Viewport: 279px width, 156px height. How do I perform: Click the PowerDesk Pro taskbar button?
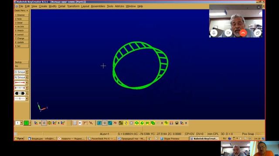pos(102,139)
